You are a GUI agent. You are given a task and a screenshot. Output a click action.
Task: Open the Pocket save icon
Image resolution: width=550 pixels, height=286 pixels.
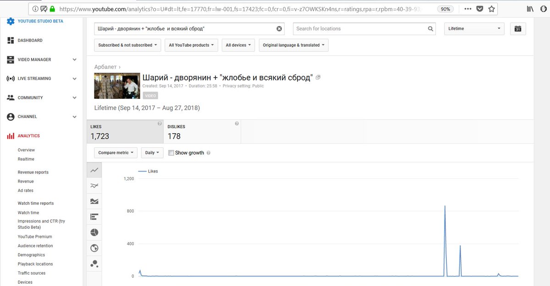coord(479,9)
